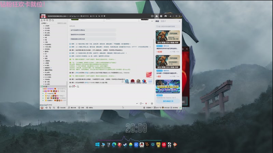
Task: Click the shop search input field
Action: (168, 27)
